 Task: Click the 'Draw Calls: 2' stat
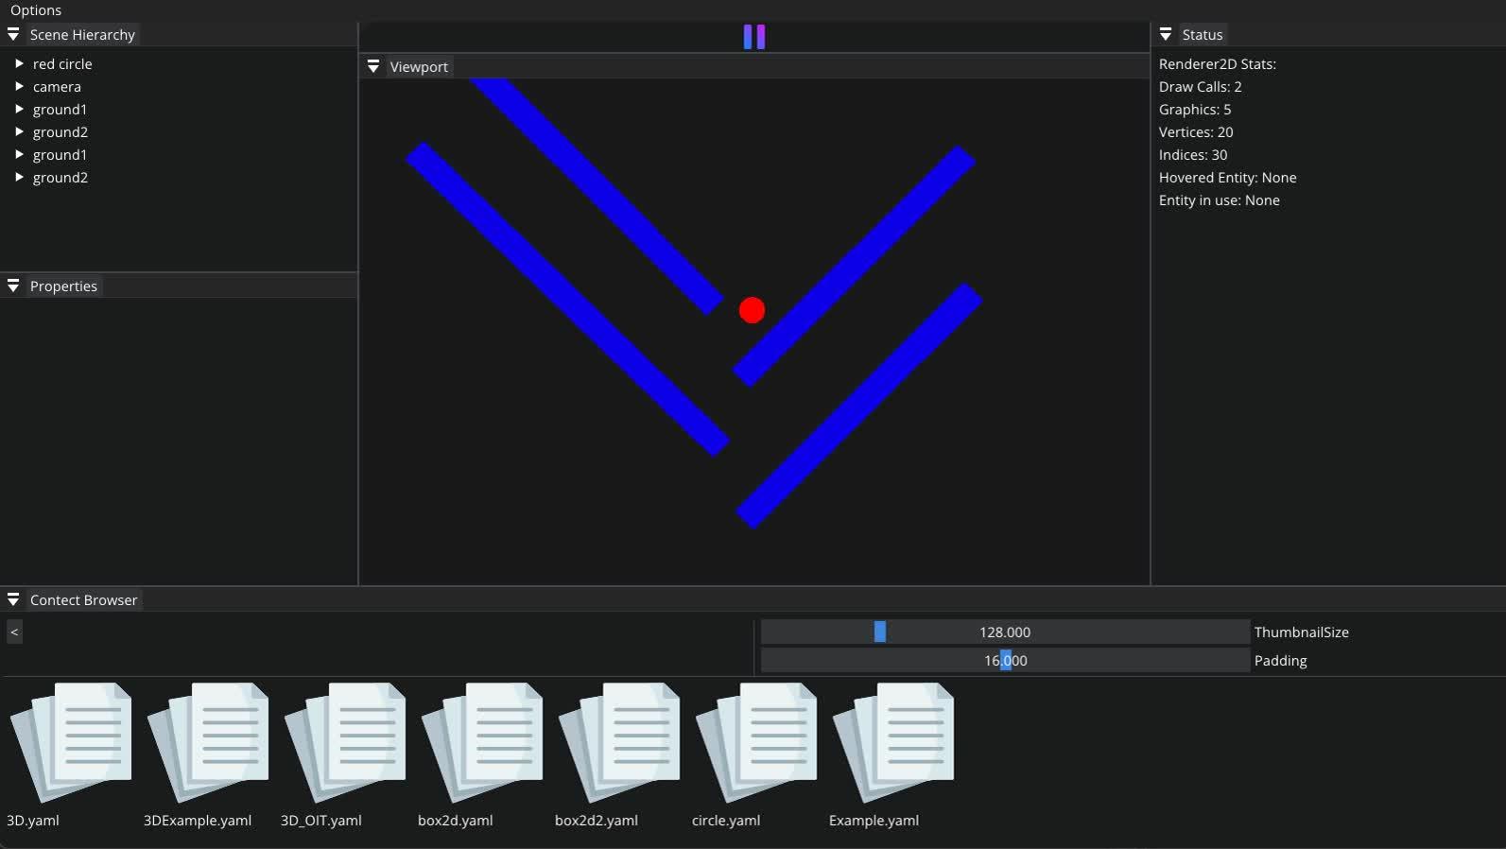pyautogui.click(x=1200, y=87)
